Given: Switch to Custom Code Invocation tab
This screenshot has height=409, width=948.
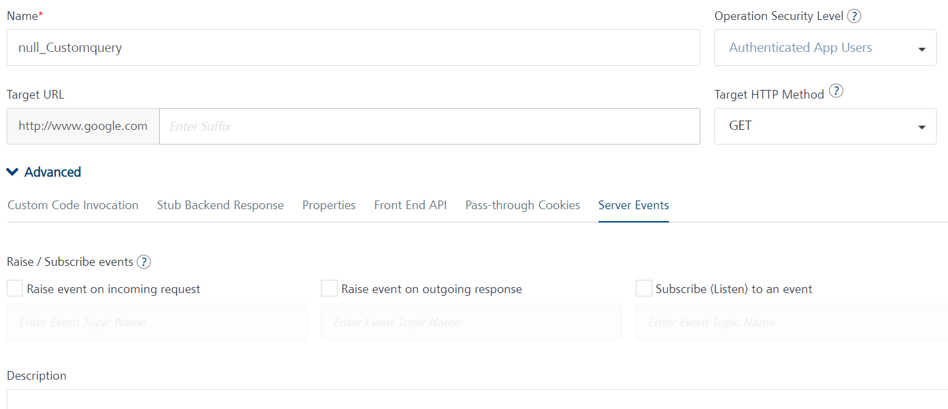Looking at the screenshot, I should (x=73, y=205).
